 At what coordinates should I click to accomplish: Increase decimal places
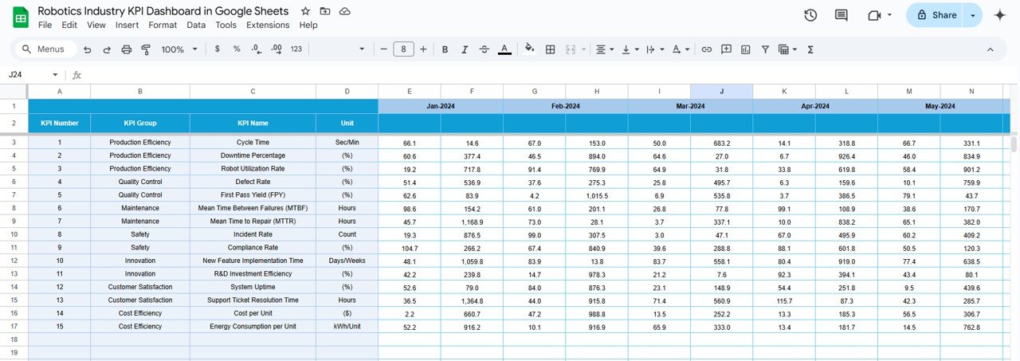point(277,49)
